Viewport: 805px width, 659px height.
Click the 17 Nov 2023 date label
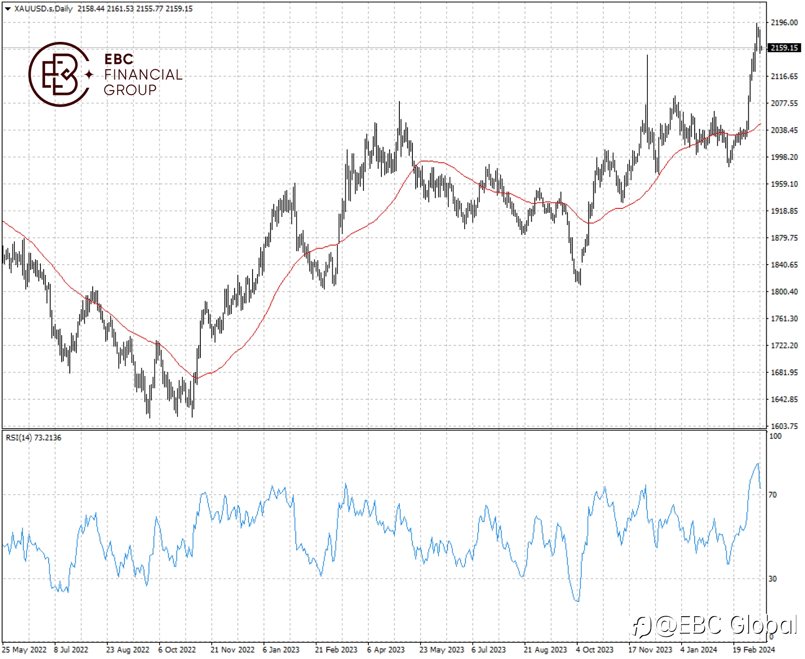[x=650, y=650]
